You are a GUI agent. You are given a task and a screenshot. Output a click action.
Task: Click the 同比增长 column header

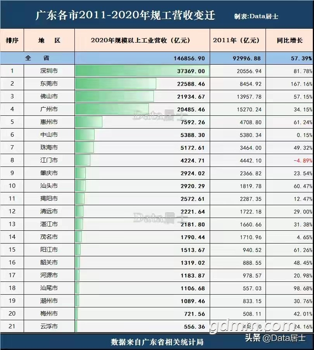289,40
